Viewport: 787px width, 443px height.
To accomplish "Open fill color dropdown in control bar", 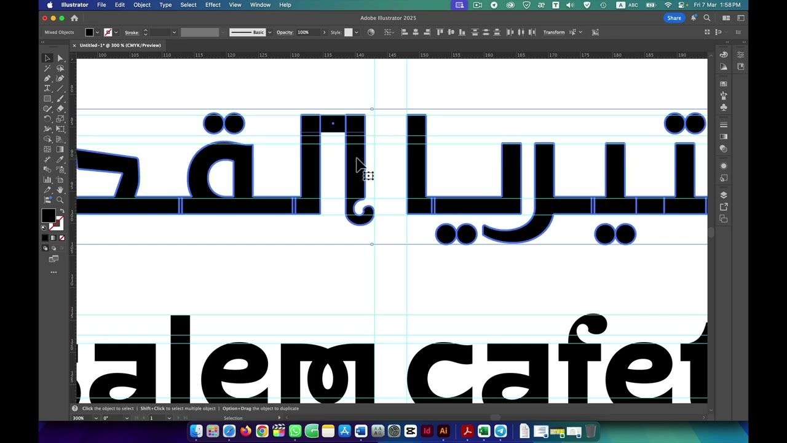I will (x=97, y=32).
